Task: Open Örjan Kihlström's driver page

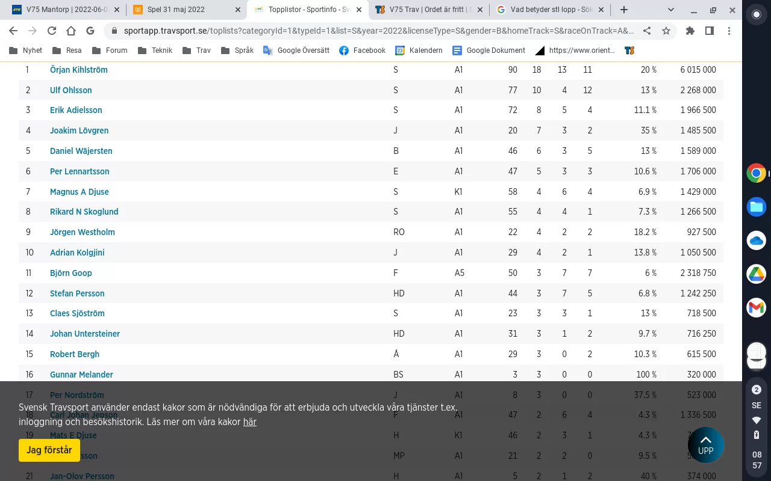Action: [x=79, y=70]
